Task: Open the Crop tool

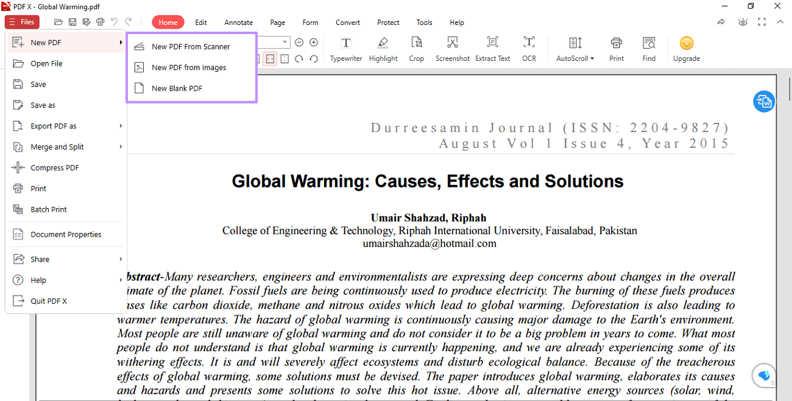Action: (417, 49)
